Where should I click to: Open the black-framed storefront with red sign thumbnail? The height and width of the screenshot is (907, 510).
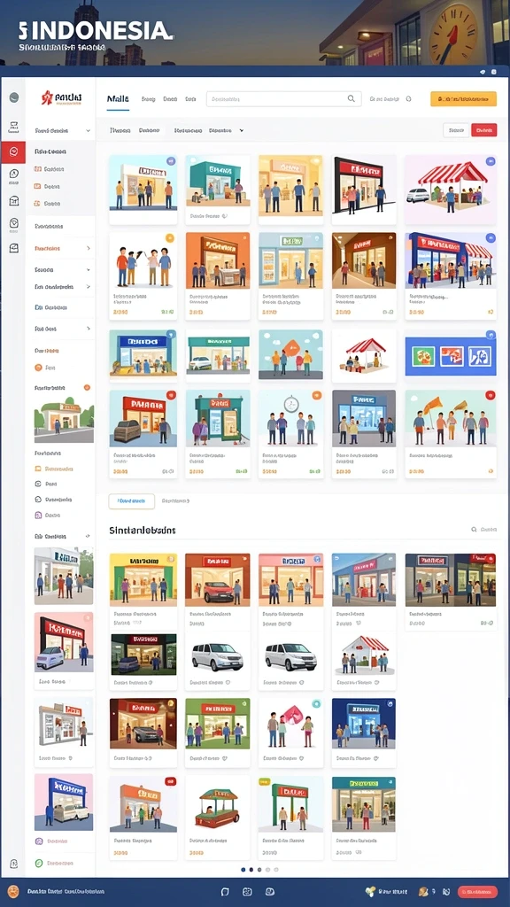pos(364,185)
